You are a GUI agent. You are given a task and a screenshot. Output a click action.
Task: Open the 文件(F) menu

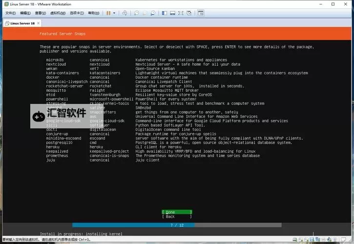(10, 13)
